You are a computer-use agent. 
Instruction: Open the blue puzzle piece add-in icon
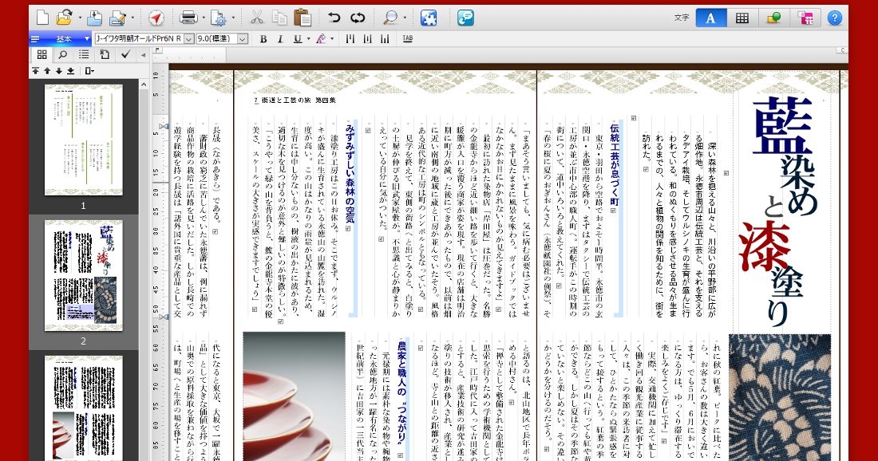tap(429, 18)
